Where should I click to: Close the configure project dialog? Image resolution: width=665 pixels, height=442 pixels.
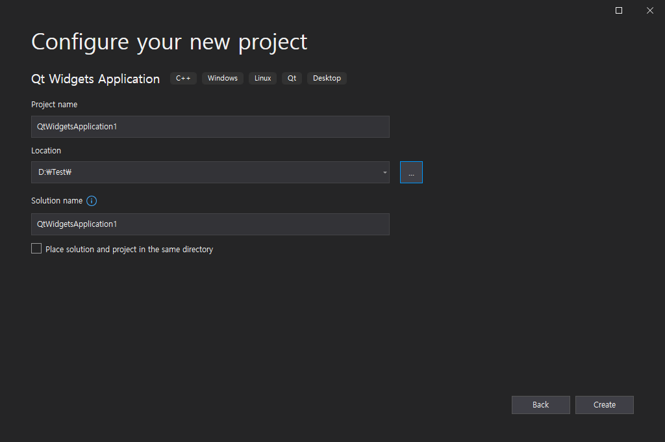click(x=649, y=10)
